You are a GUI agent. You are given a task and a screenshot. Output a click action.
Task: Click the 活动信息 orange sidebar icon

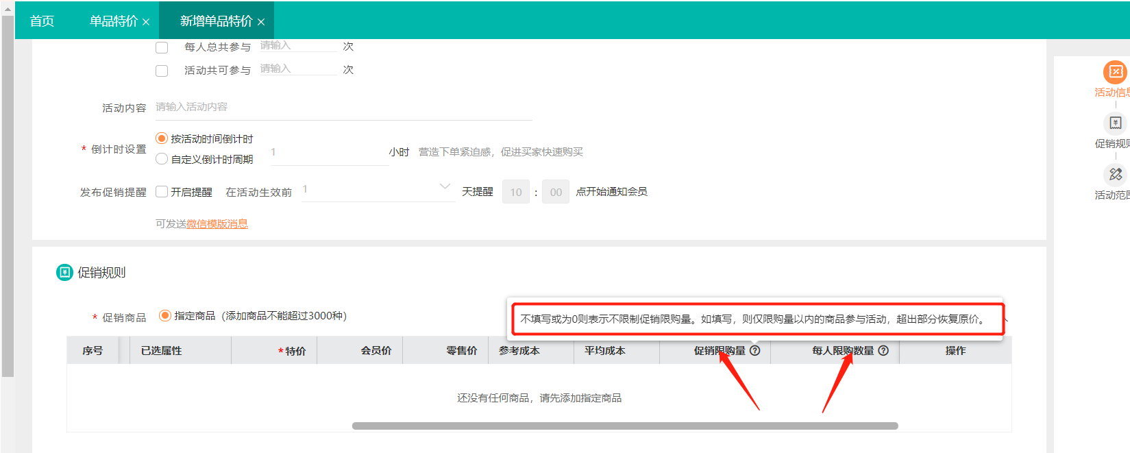tap(1115, 72)
